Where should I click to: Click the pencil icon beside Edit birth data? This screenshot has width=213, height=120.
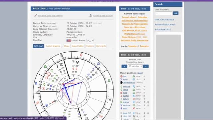click(x=36, y=15)
